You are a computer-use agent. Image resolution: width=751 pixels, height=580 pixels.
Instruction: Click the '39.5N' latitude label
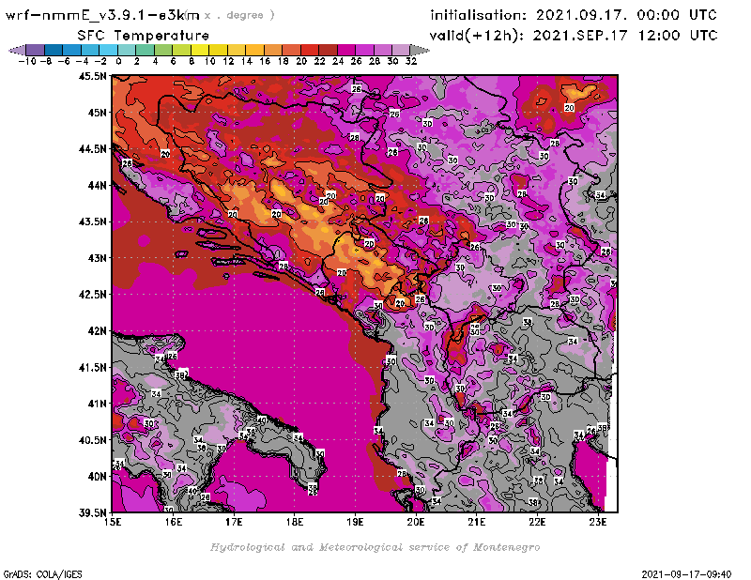click(x=92, y=512)
